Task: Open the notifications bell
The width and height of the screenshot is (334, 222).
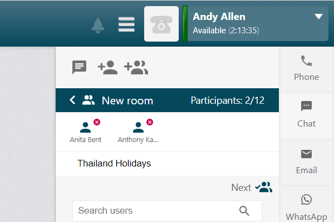Action: click(98, 26)
